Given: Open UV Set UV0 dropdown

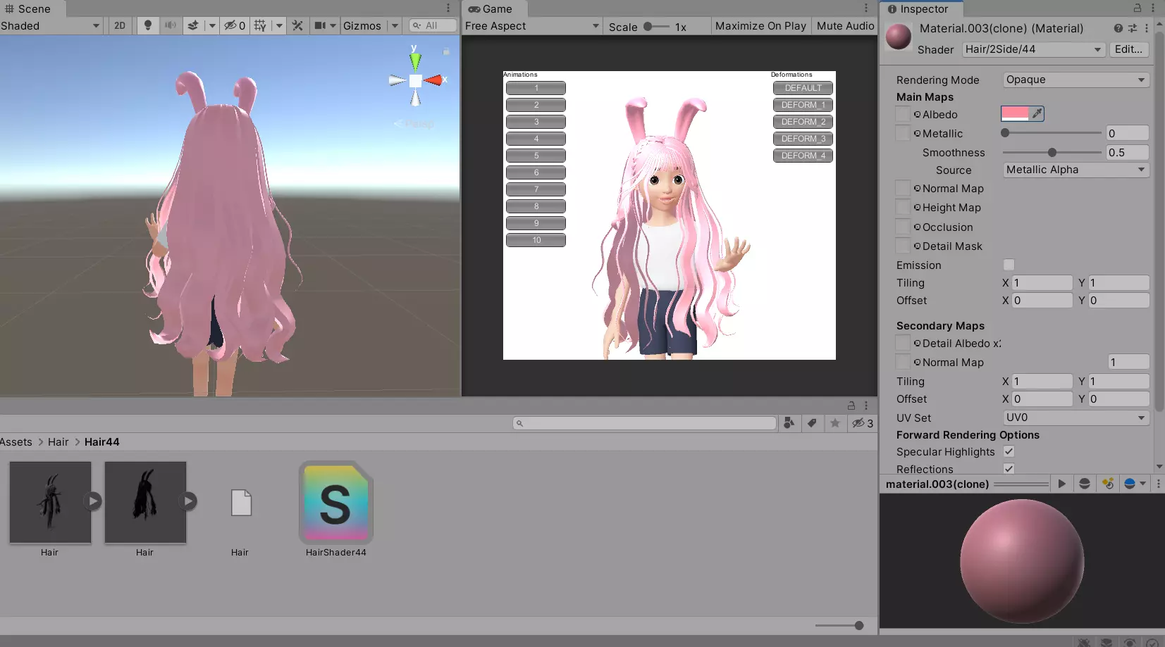Looking at the screenshot, I should click(x=1075, y=417).
